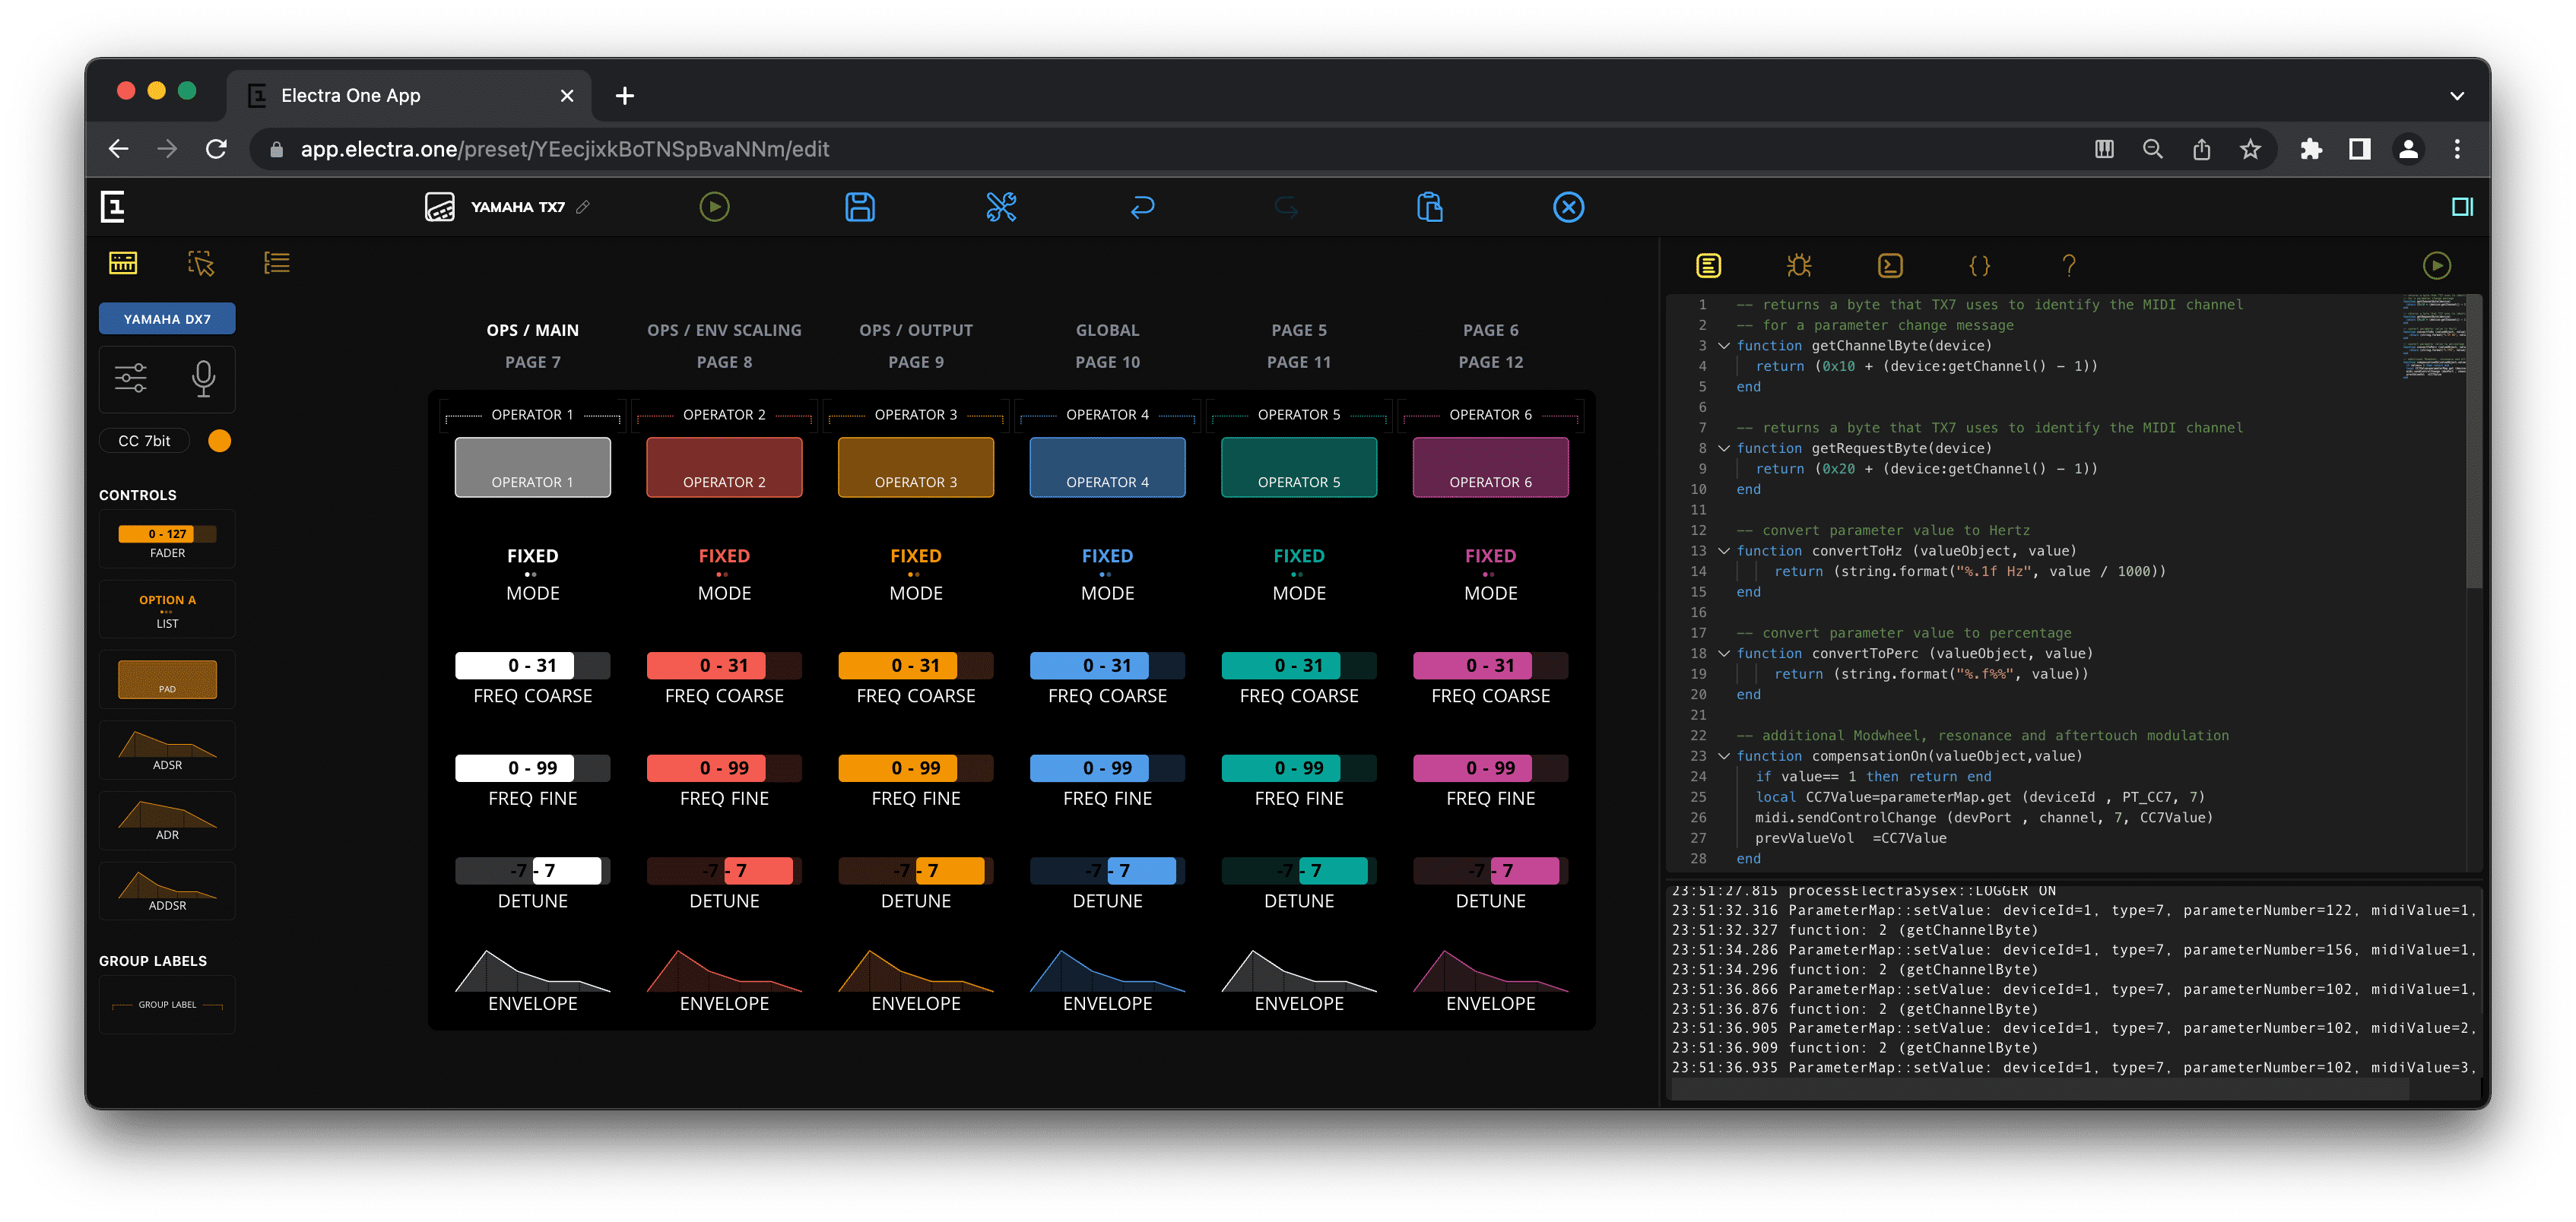
Task: Click the gray OPERATOR 1 pad
Action: 532,467
